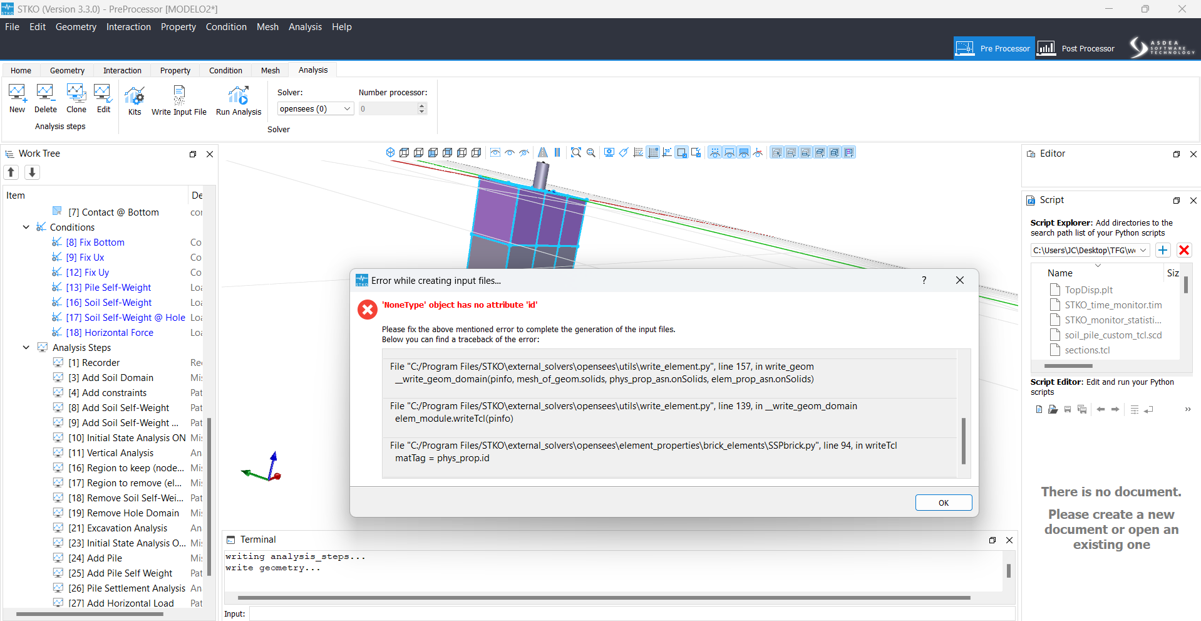The width and height of the screenshot is (1201, 621).
Task: Switch to the Mesh ribbon tab
Action: pos(271,70)
